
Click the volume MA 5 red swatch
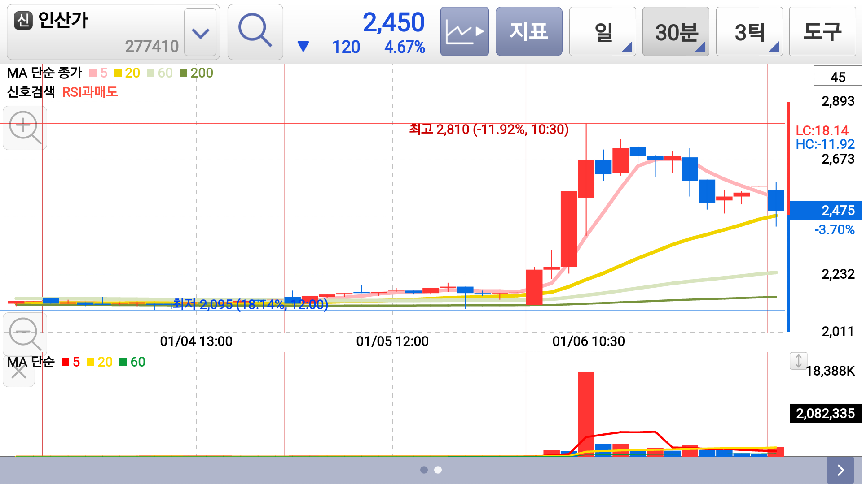pyautogui.click(x=66, y=362)
